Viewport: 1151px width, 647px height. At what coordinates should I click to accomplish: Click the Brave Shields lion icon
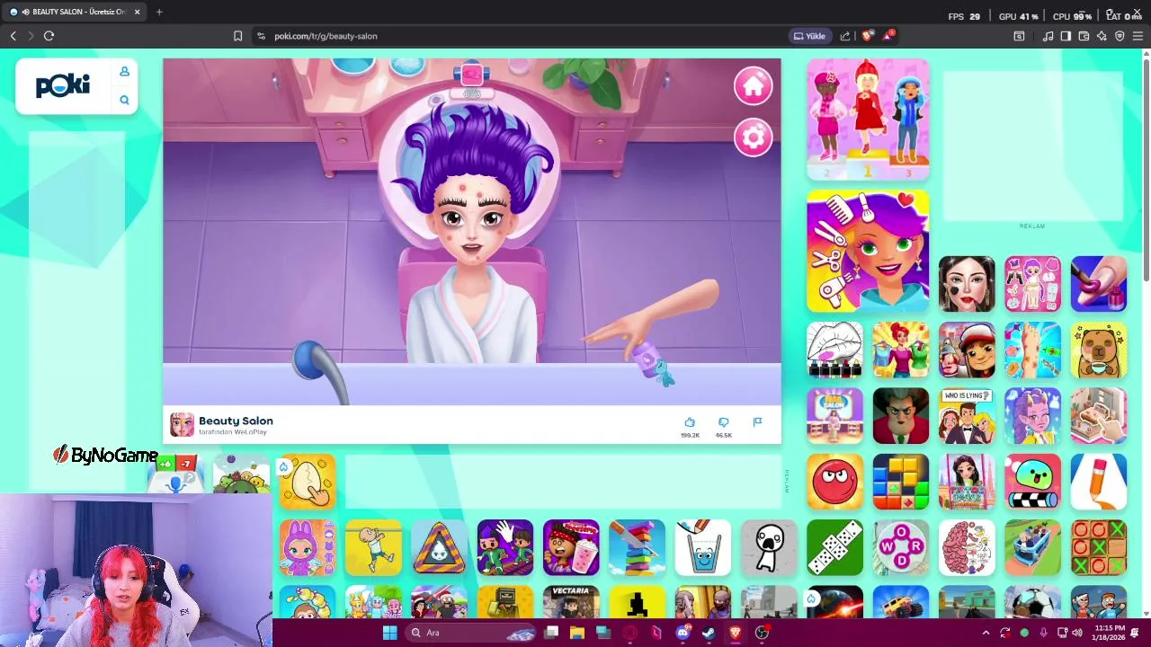point(867,36)
